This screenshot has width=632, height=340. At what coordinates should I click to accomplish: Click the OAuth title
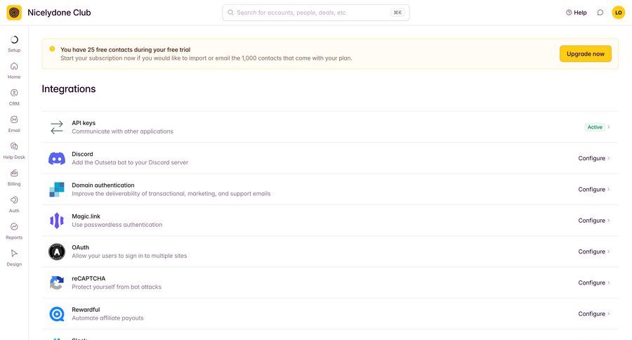(80, 247)
